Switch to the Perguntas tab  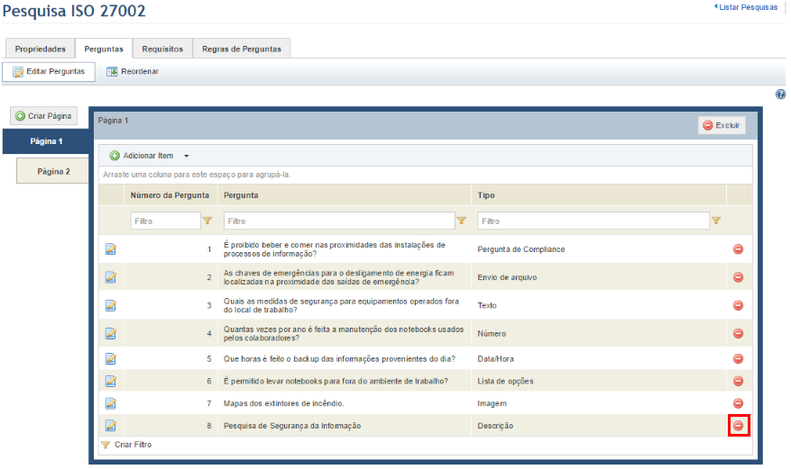(104, 49)
